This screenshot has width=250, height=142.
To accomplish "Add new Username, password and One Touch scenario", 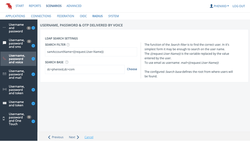I will (33, 122).
